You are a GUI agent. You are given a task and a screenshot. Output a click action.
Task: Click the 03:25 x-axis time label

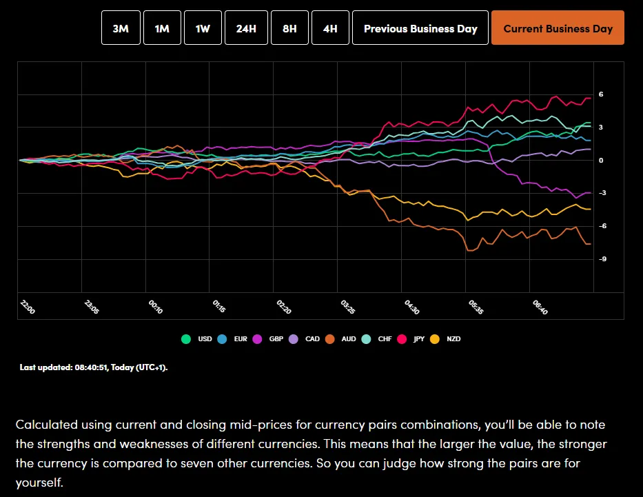tap(348, 307)
